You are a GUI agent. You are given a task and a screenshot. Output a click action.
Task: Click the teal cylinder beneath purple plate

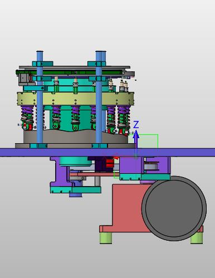(76, 161)
